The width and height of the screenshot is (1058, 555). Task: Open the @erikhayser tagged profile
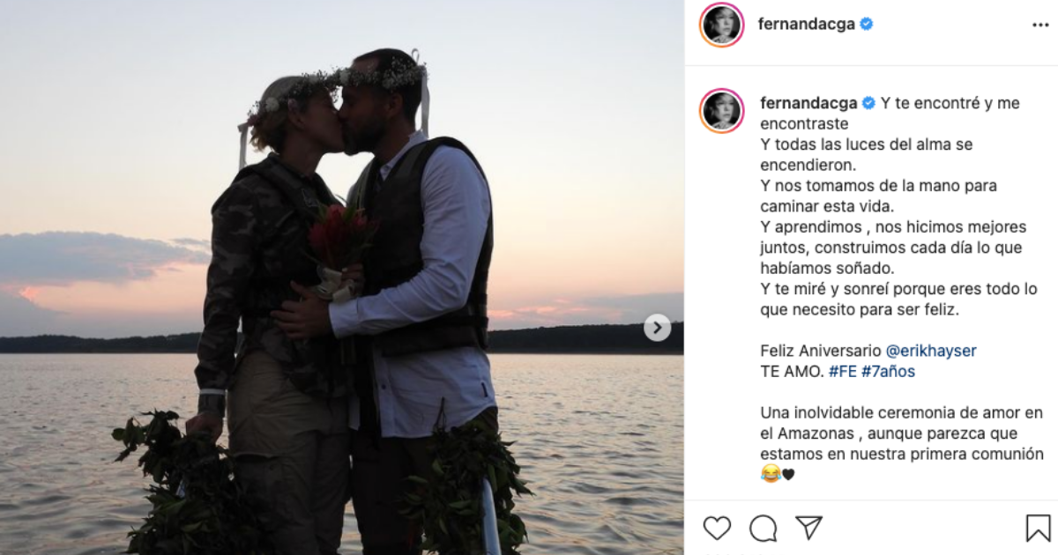coord(931,350)
